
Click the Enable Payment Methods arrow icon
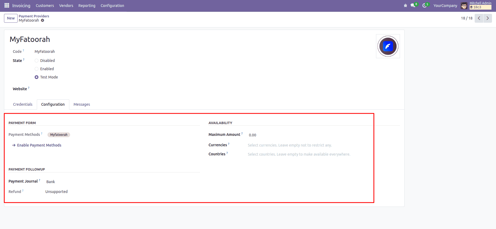coord(14,145)
